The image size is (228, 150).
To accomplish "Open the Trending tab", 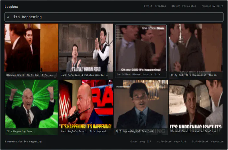I will coord(160,6).
